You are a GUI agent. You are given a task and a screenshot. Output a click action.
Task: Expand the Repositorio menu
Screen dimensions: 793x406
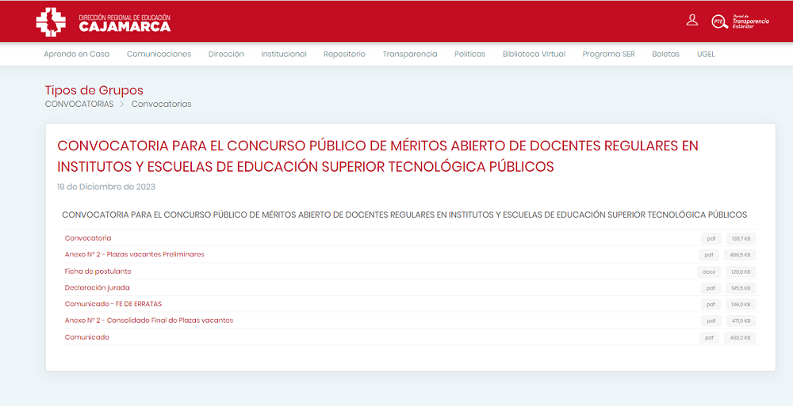344,54
